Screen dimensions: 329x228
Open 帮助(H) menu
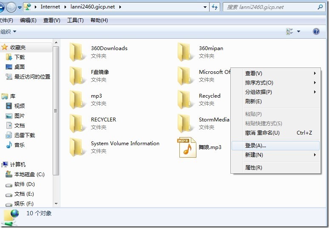(x=99, y=20)
